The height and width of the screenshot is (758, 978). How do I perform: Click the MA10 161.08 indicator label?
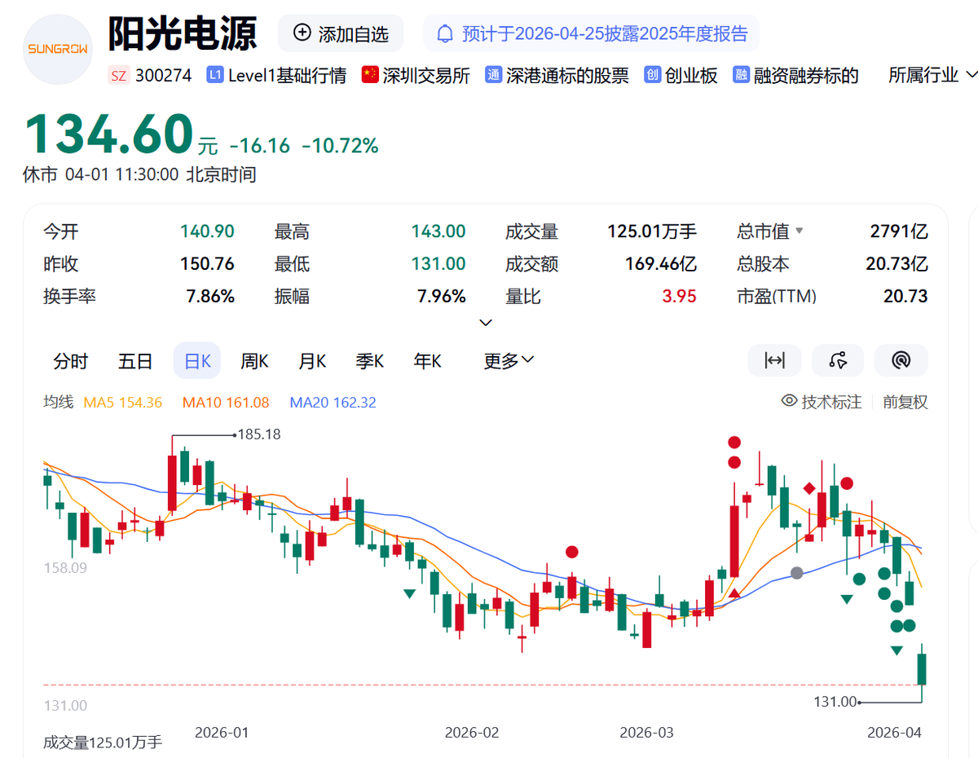(226, 403)
